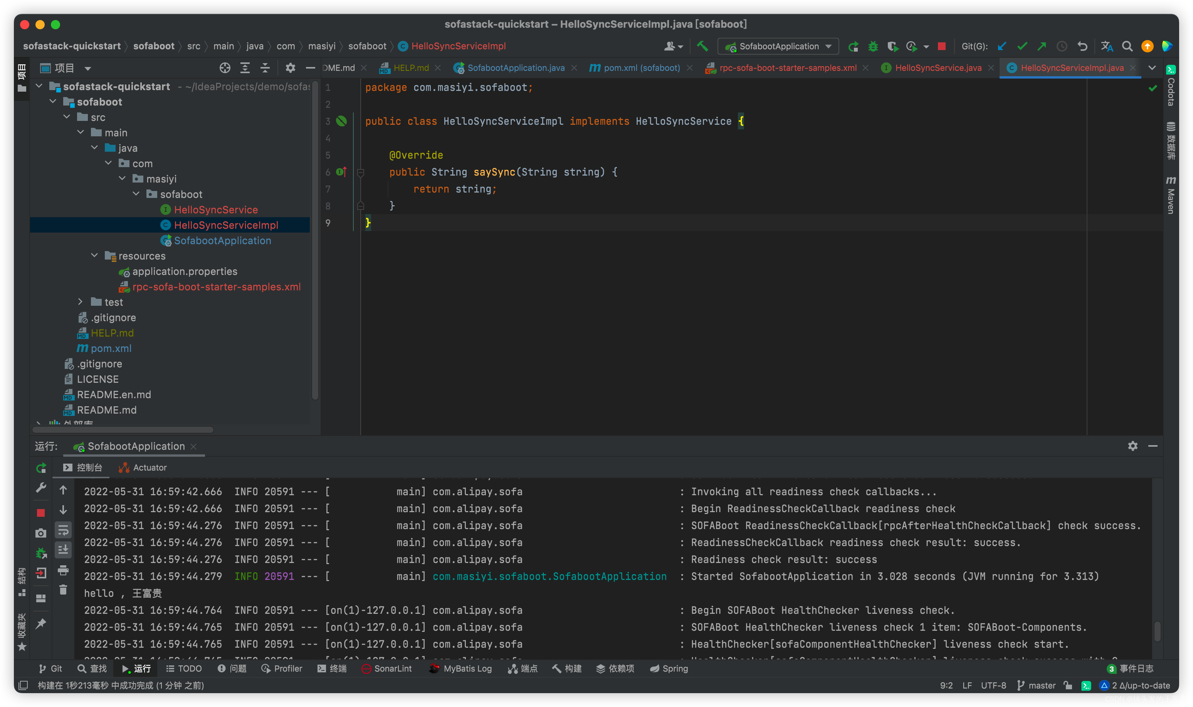The height and width of the screenshot is (707, 1193).
Task: Select HelloSyncService in project tree
Action: click(x=216, y=209)
